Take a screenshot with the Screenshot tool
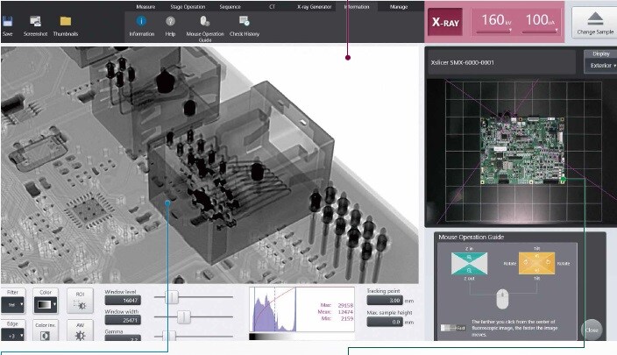Image resolution: width=617 pixels, height=355 pixels. [36, 21]
